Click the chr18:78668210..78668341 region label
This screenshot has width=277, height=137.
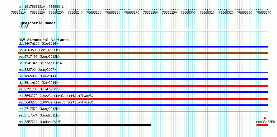[41, 7]
